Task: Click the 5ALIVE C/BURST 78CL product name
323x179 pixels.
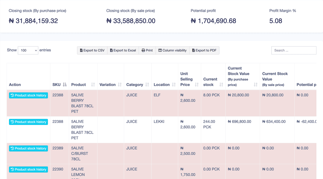Action: click(x=80, y=154)
